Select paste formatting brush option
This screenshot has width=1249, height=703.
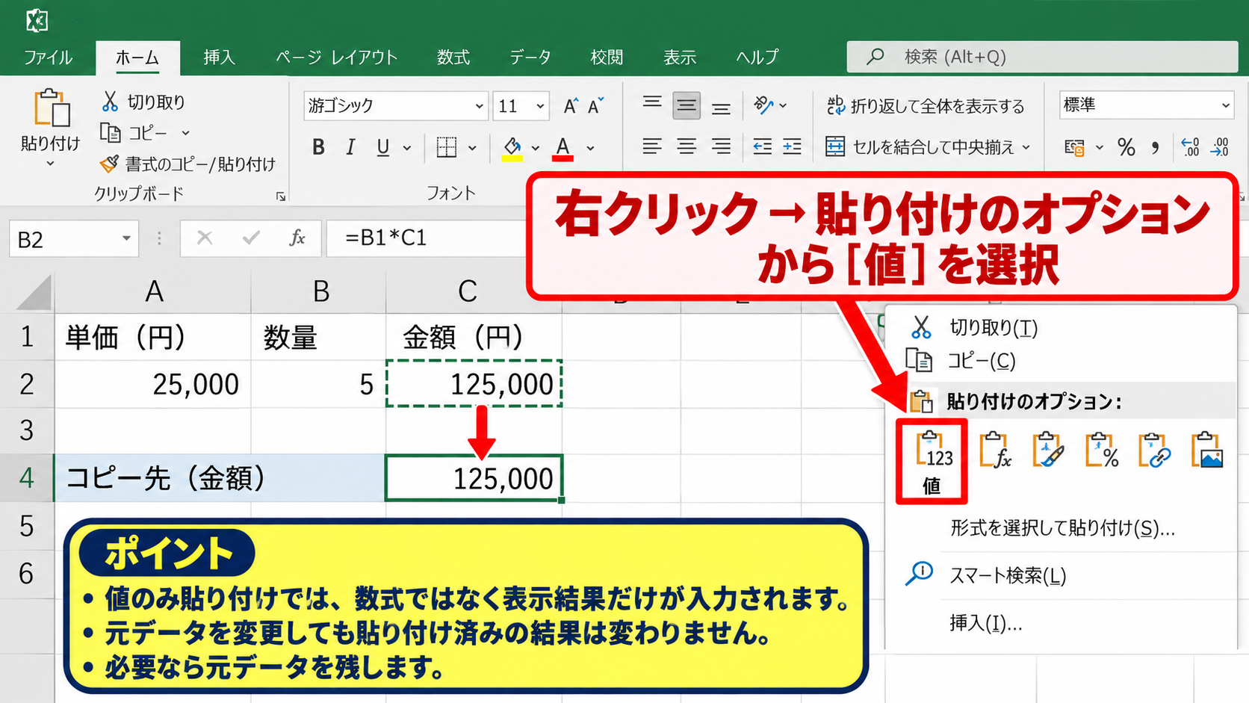(x=1048, y=450)
